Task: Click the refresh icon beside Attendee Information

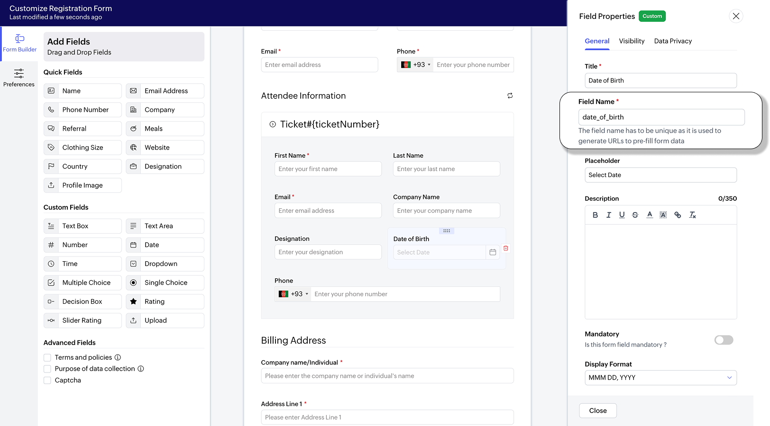Action: [510, 96]
